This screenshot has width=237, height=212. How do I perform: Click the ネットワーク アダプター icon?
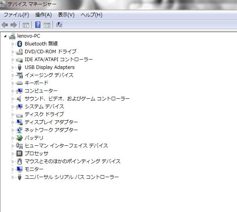click(x=20, y=130)
